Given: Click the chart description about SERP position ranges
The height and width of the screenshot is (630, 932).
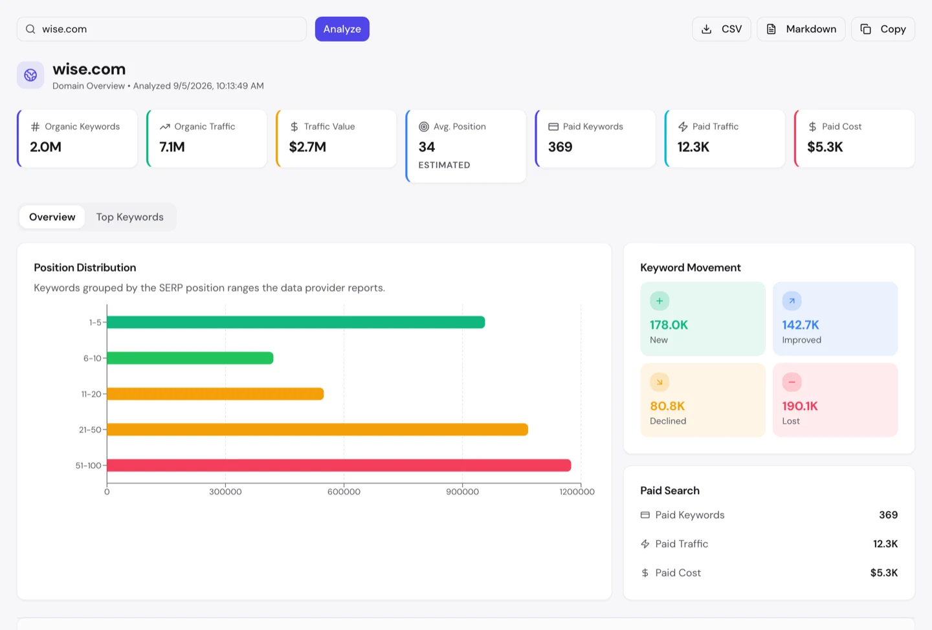Looking at the screenshot, I should [209, 288].
